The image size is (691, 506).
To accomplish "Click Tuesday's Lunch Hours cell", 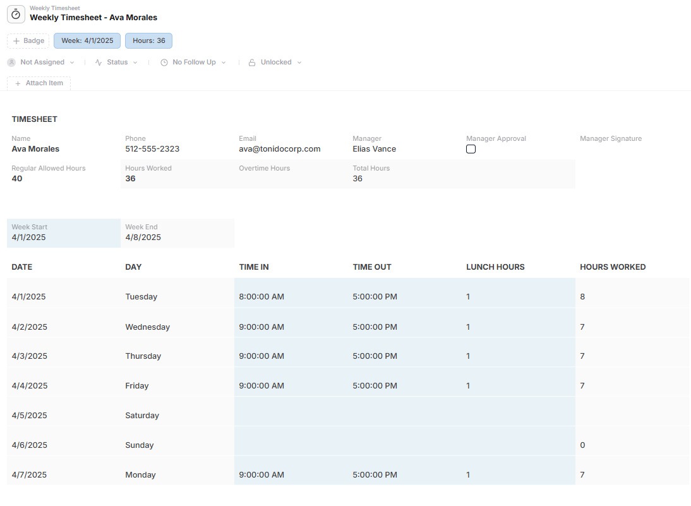I will click(x=519, y=292).
